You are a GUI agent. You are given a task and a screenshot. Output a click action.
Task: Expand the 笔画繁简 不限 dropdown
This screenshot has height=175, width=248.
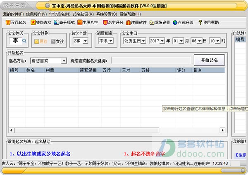point(111,41)
